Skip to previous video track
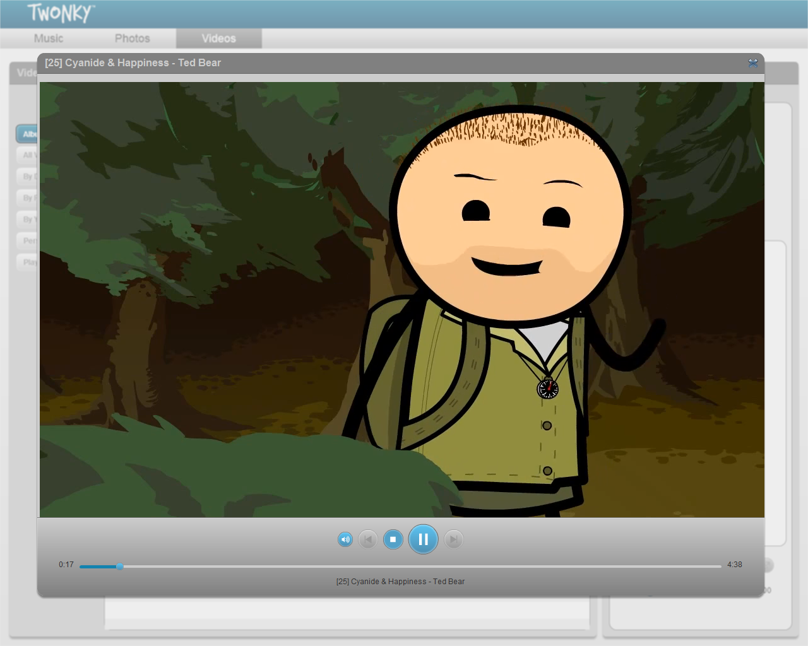 (368, 539)
